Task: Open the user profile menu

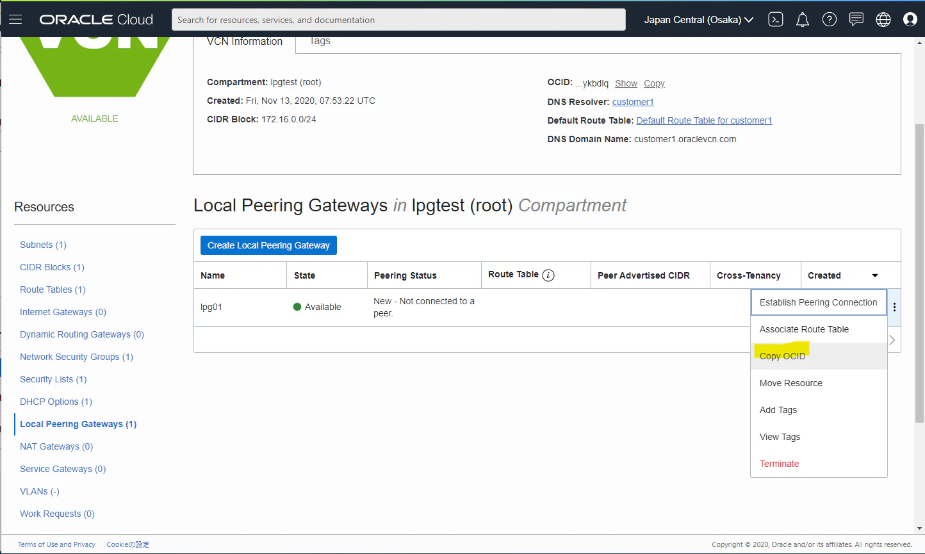Action: pos(910,19)
